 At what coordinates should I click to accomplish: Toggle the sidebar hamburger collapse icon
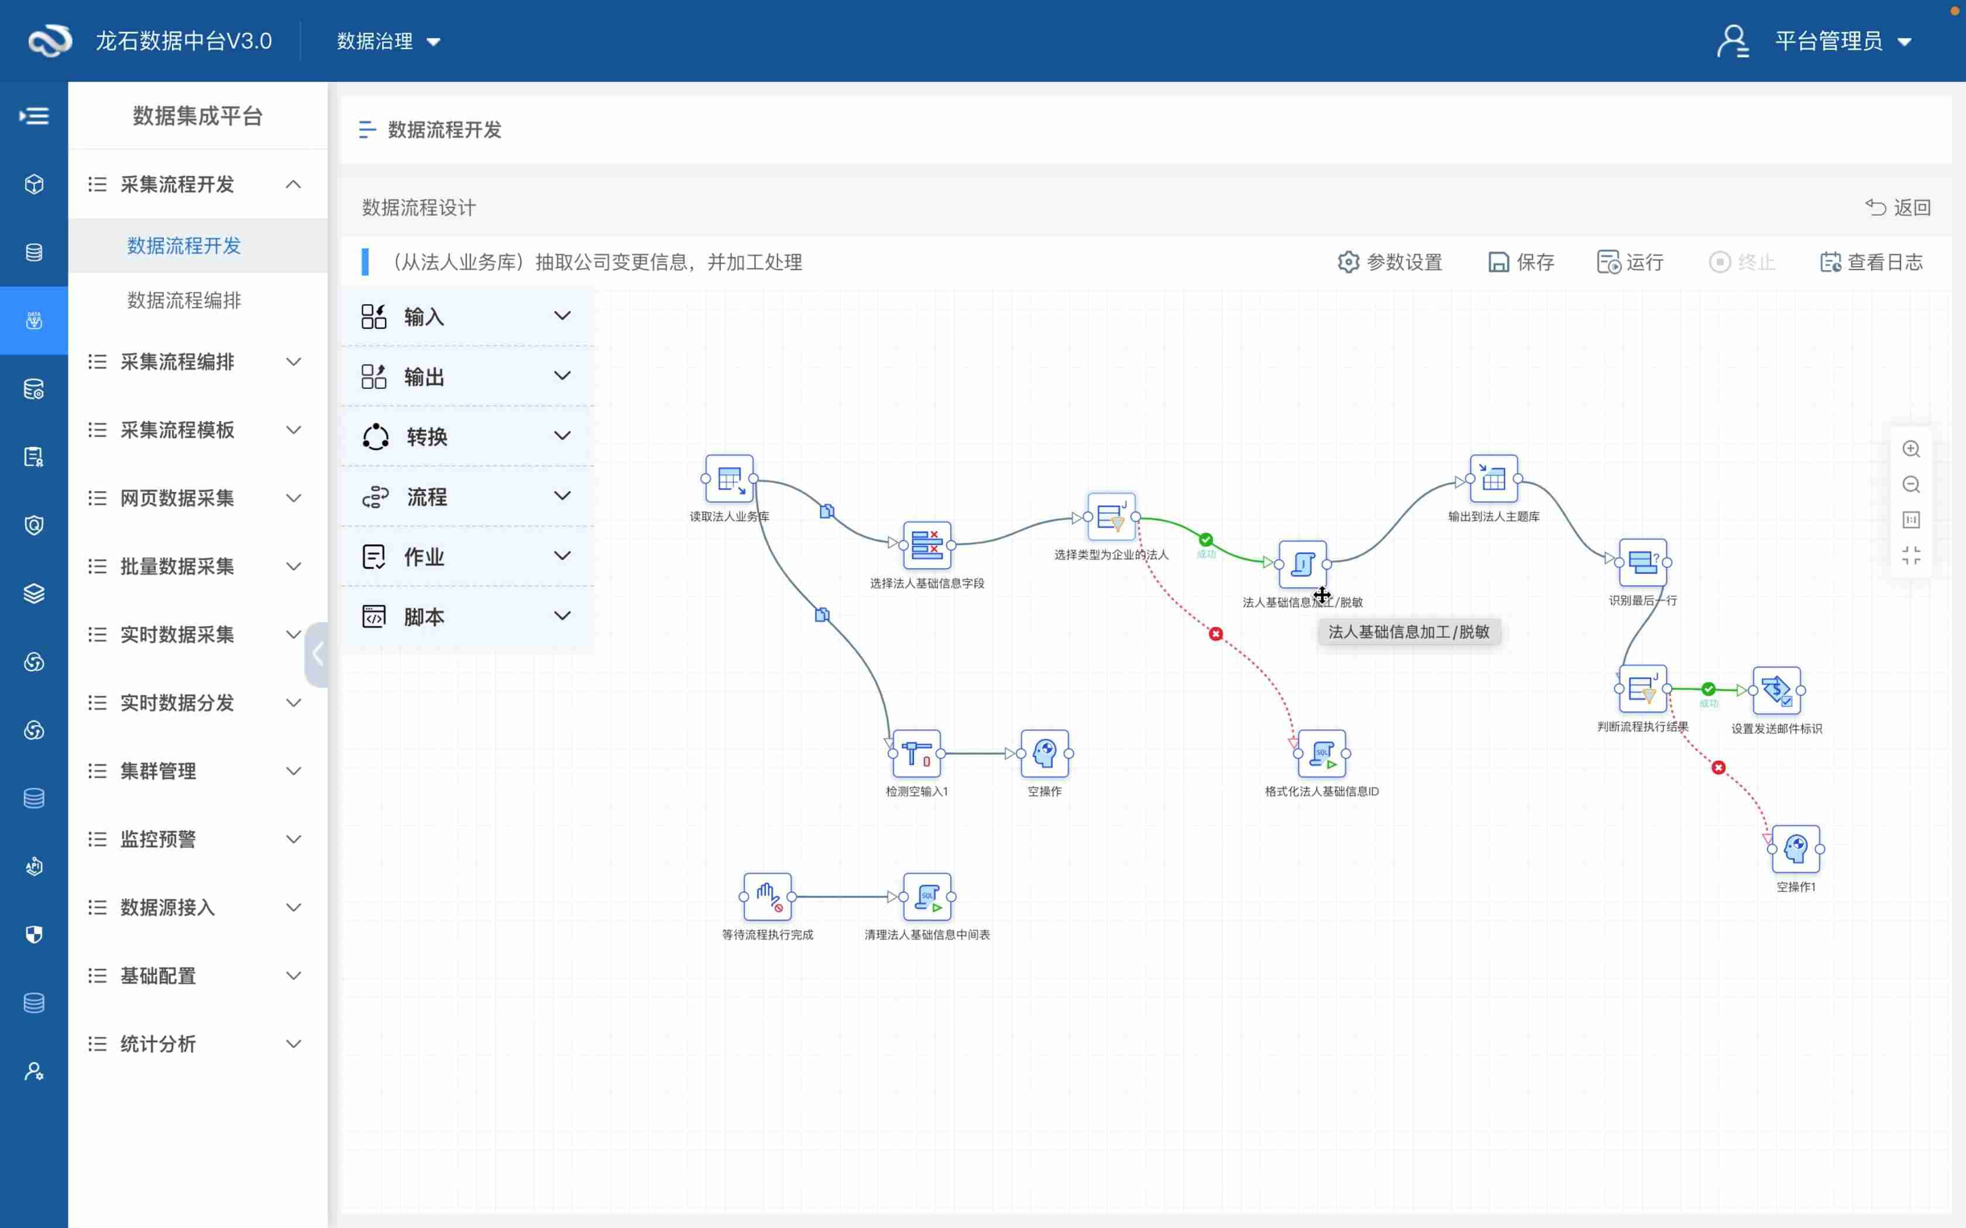tap(34, 116)
